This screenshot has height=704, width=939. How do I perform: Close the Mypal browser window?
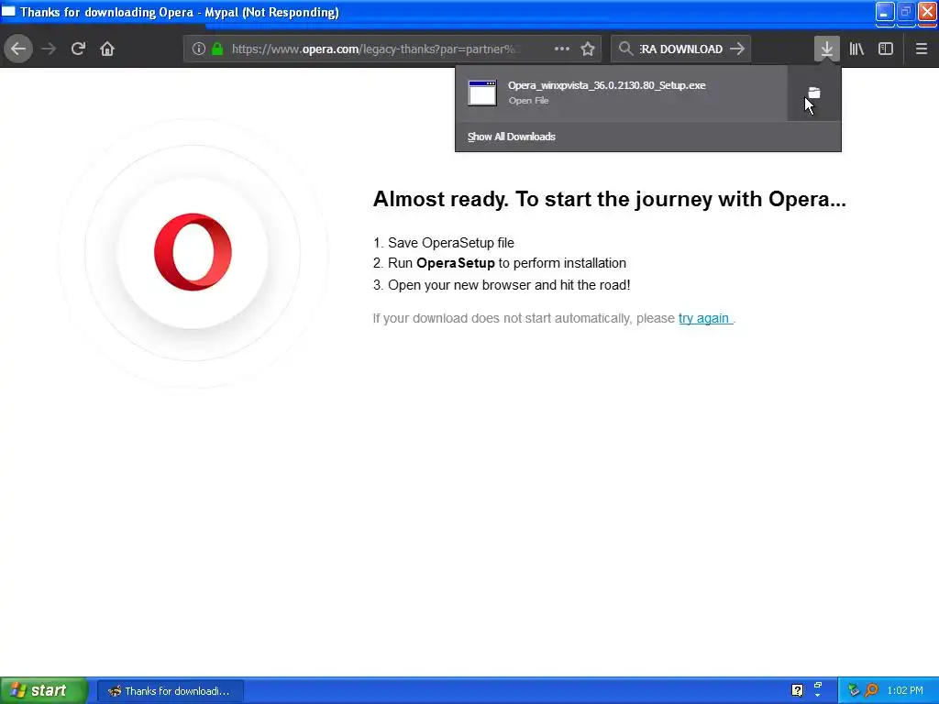(x=927, y=12)
